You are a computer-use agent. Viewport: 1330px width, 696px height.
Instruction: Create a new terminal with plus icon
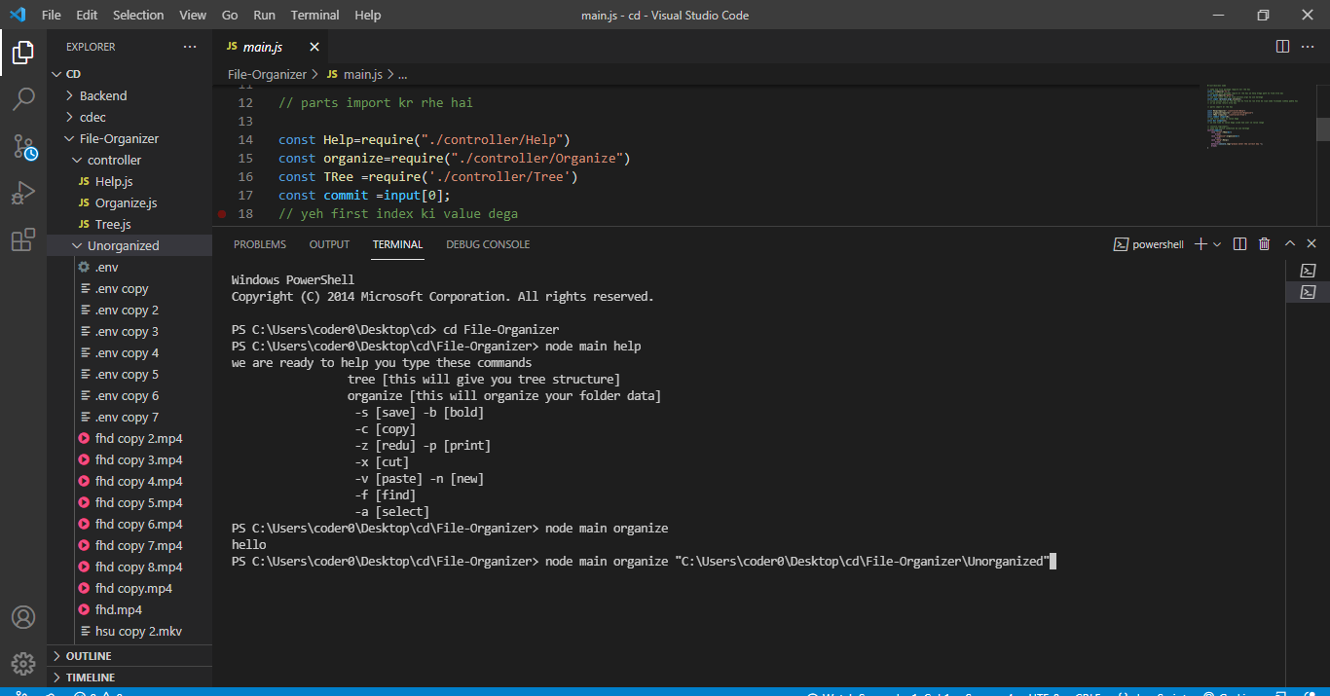[x=1201, y=244]
